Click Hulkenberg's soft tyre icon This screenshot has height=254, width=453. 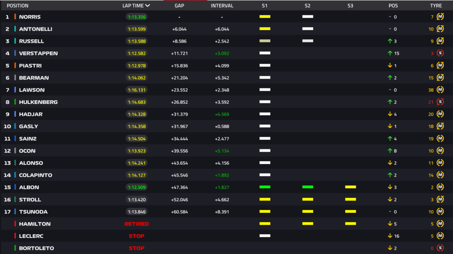[440, 102]
